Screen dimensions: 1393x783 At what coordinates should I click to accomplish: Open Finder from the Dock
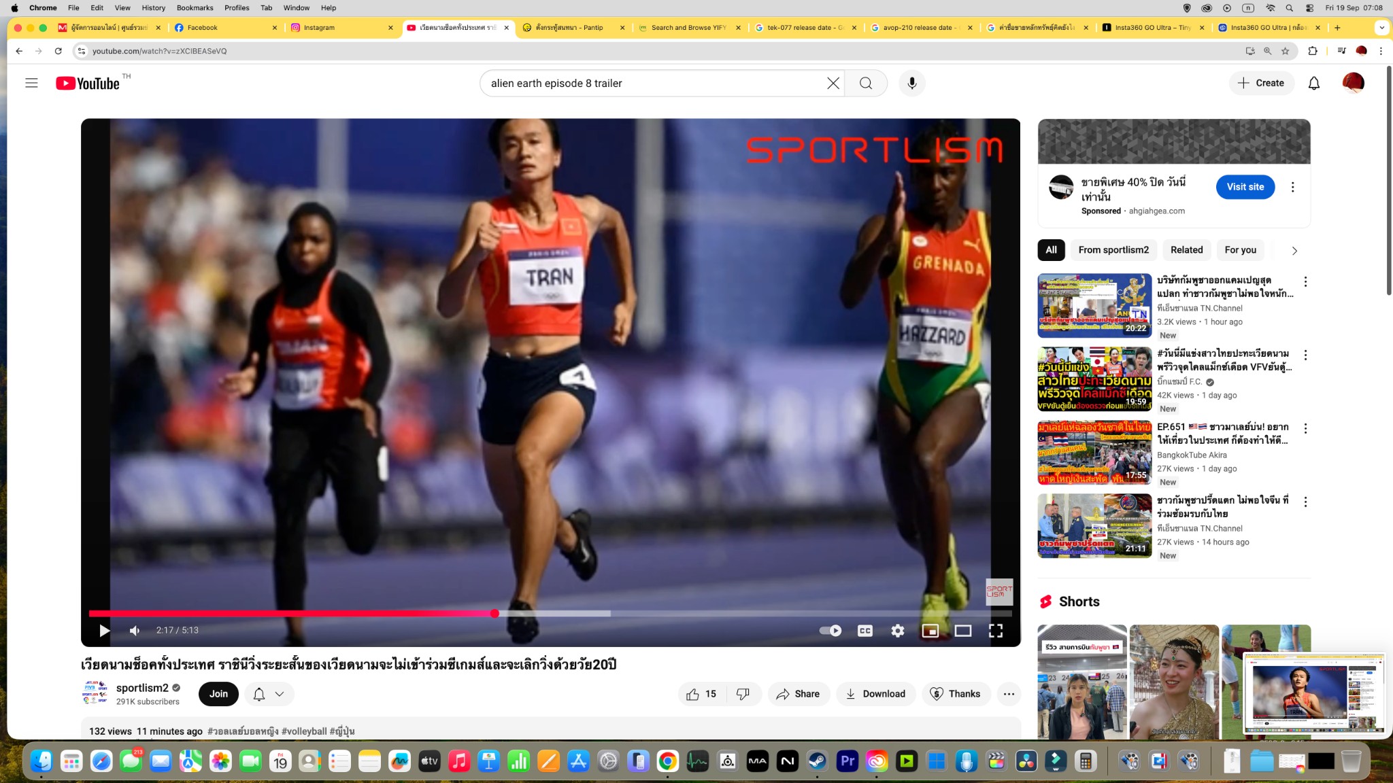(x=41, y=761)
